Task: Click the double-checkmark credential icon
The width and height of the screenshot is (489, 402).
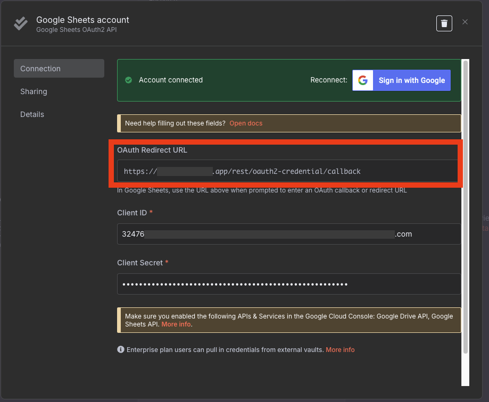Action: coord(21,24)
